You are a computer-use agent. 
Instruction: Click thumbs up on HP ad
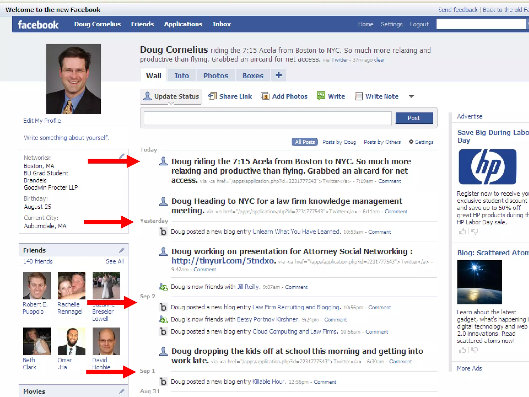pyautogui.click(x=462, y=232)
